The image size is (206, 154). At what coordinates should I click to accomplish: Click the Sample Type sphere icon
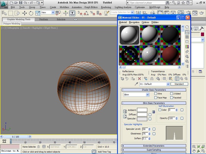coord(187,27)
